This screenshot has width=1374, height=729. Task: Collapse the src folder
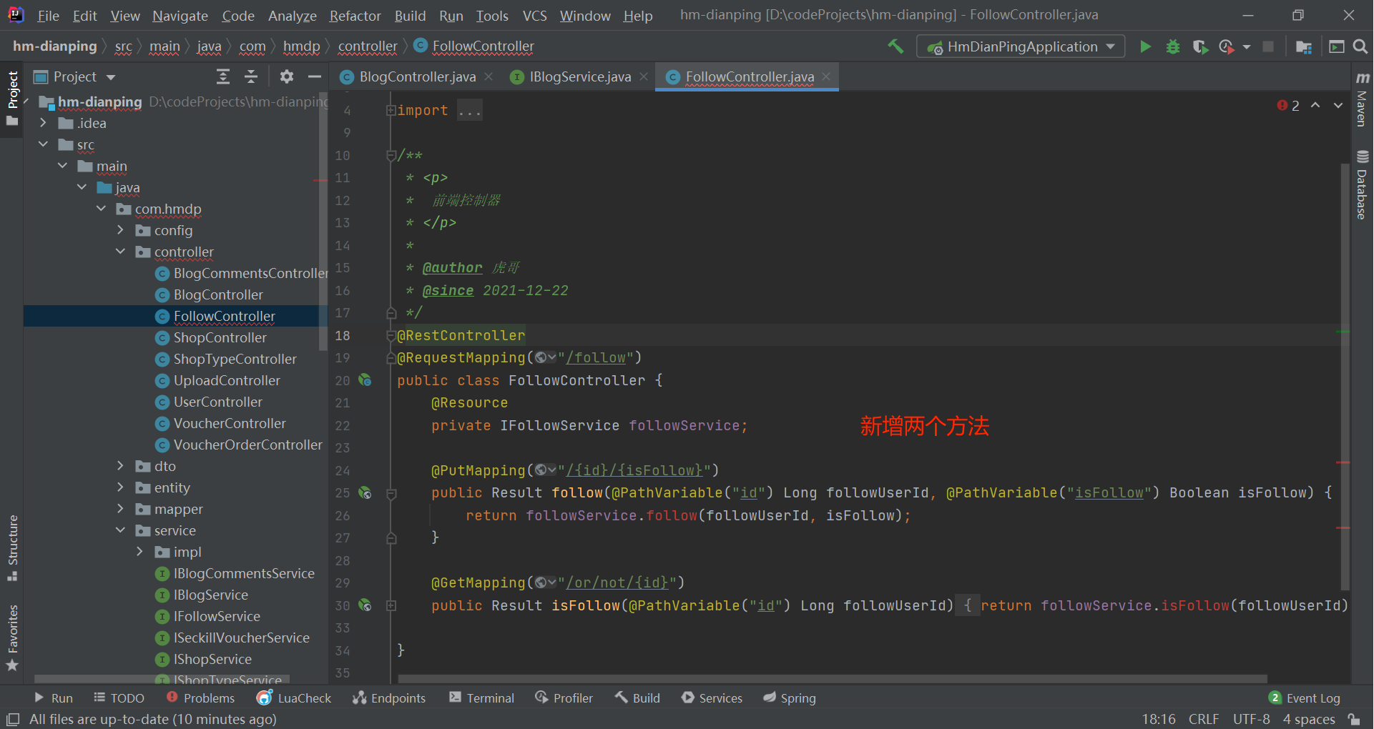coord(43,144)
